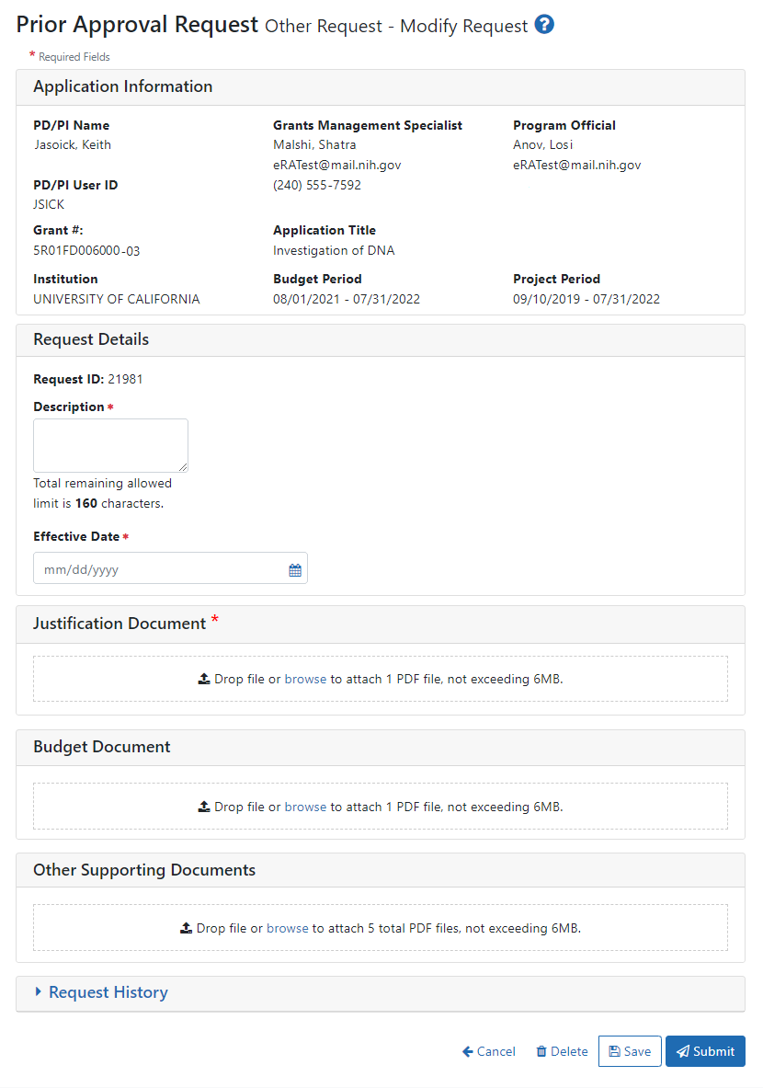Open the Request History section
The width and height of the screenshot is (763, 1088).
coord(108,992)
